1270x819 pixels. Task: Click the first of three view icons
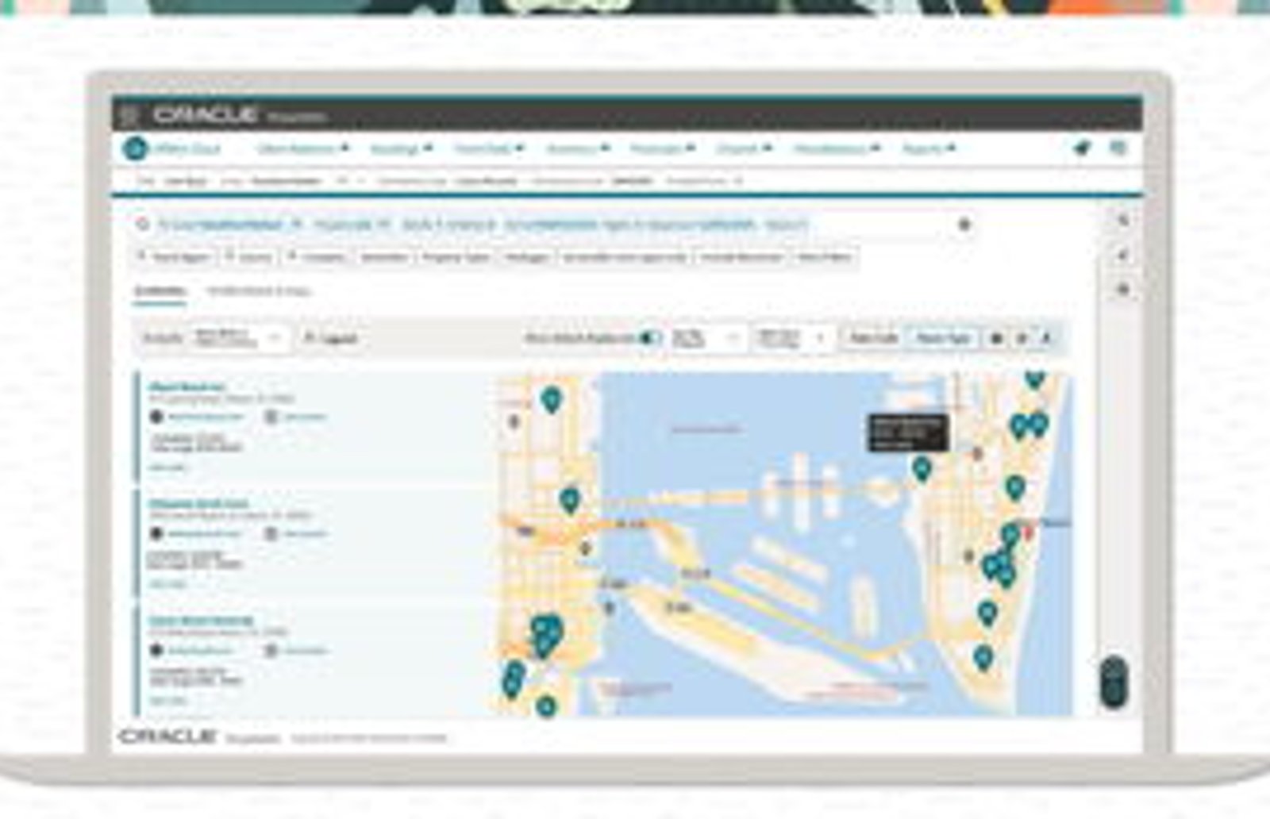[x=997, y=339]
